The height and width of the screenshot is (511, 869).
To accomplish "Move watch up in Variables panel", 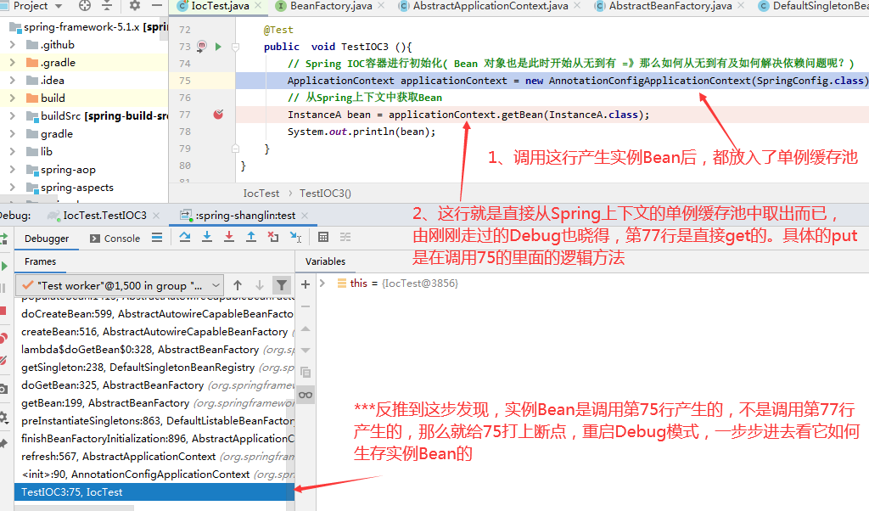I will [x=306, y=328].
